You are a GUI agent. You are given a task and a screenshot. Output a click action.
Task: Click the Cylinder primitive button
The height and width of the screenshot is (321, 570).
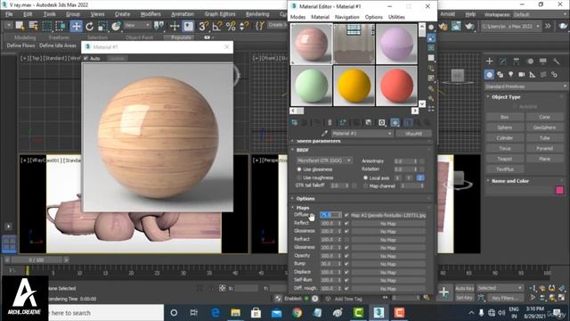point(505,138)
